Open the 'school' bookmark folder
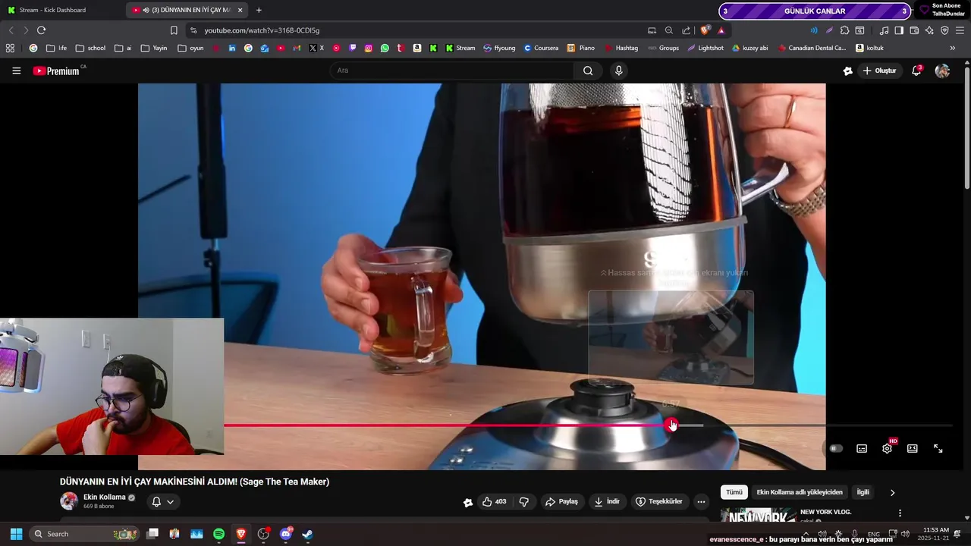Viewport: 971px width, 546px height. (90, 48)
